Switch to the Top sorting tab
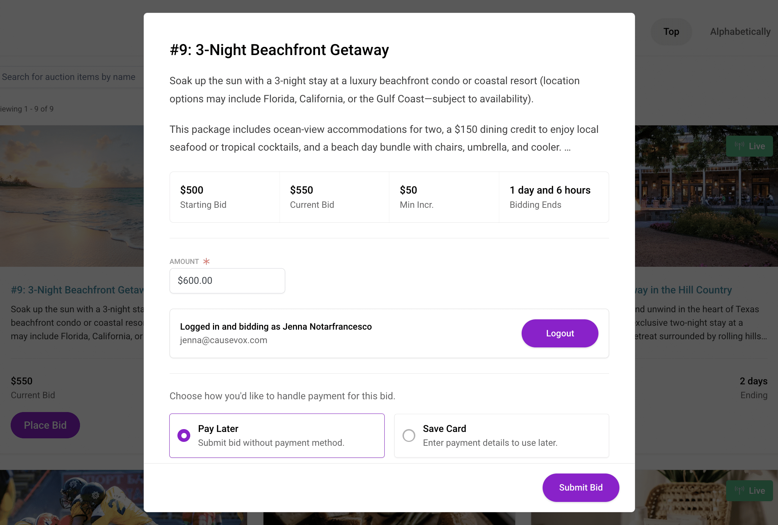This screenshot has width=778, height=525. pyautogui.click(x=671, y=32)
